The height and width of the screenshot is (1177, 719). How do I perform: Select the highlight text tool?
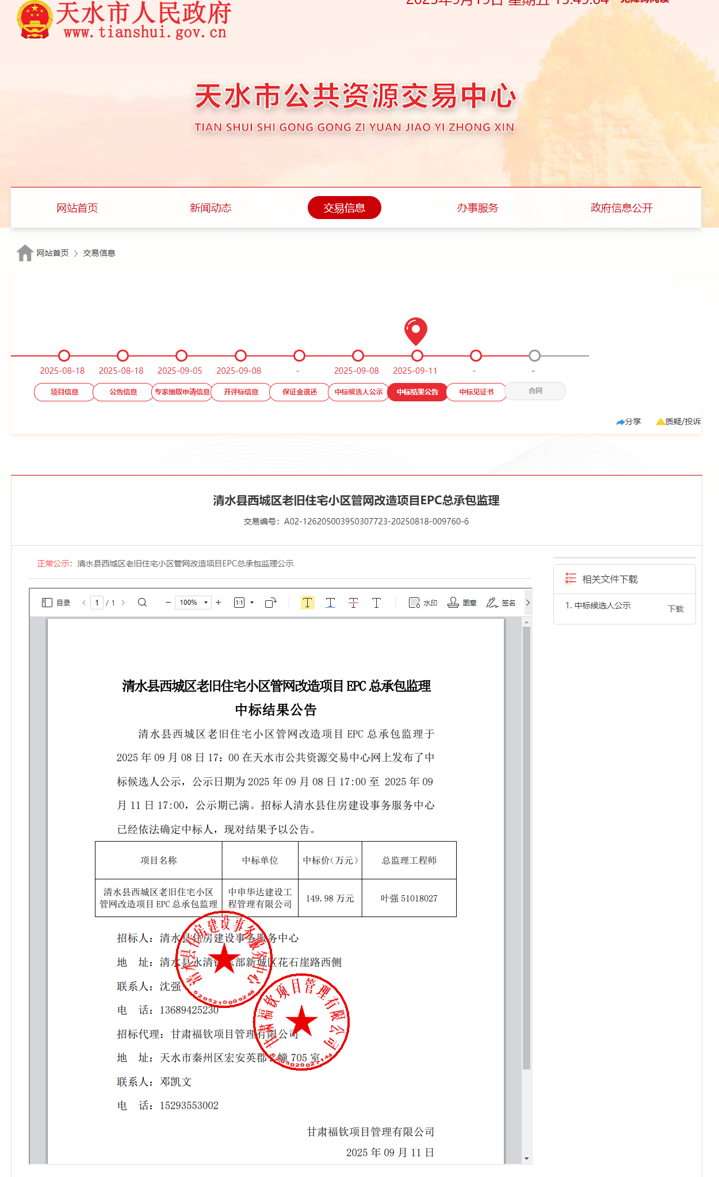pyautogui.click(x=308, y=603)
